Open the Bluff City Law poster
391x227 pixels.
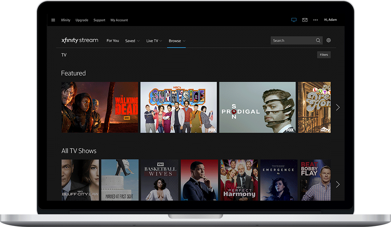tap(80, 180)
